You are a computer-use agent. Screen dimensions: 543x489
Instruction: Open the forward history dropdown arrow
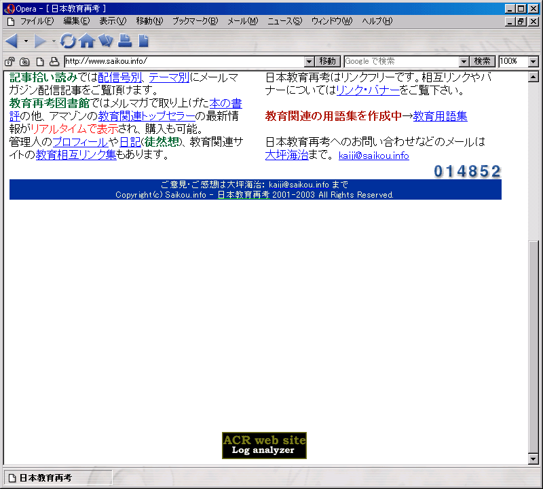pos(54,41)
